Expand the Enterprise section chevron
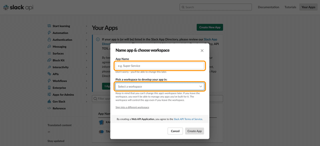 point(86,88)
